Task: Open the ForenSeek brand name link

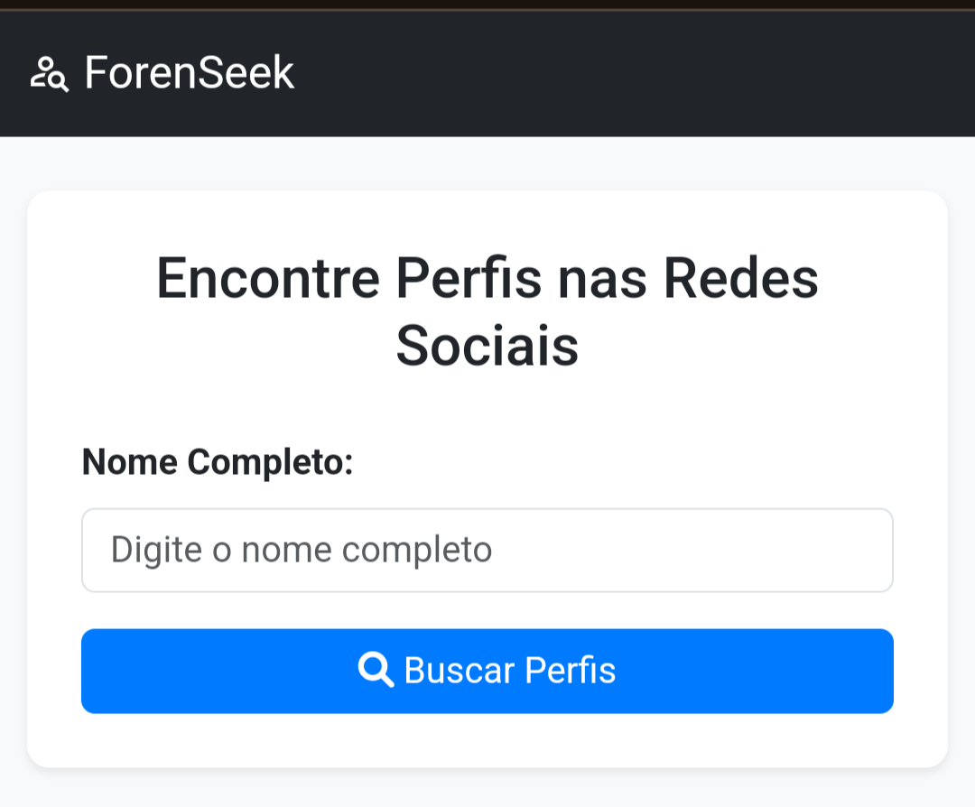Action: coord(190,73)
